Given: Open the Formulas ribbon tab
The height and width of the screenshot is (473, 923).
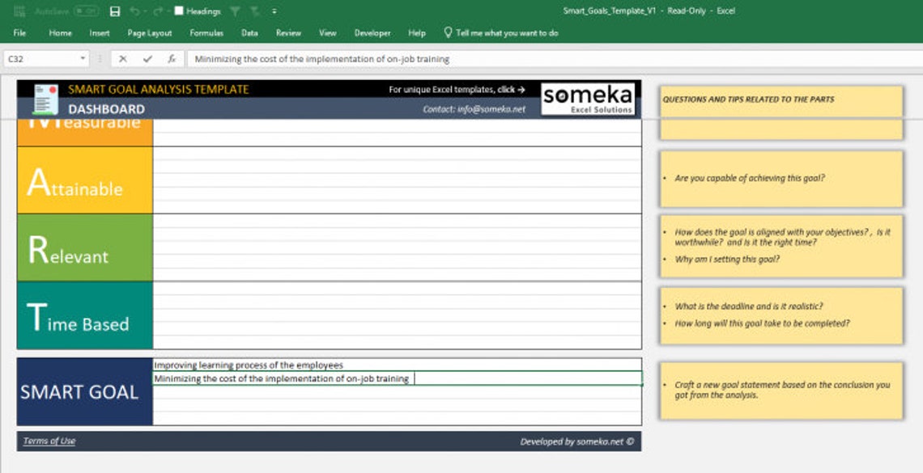Looking at the screenshot, I should 206,33.
